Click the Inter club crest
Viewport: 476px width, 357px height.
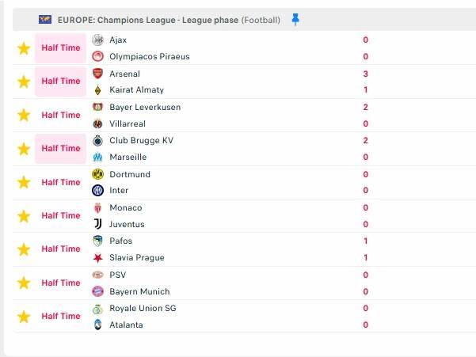(x=97, y=191)
